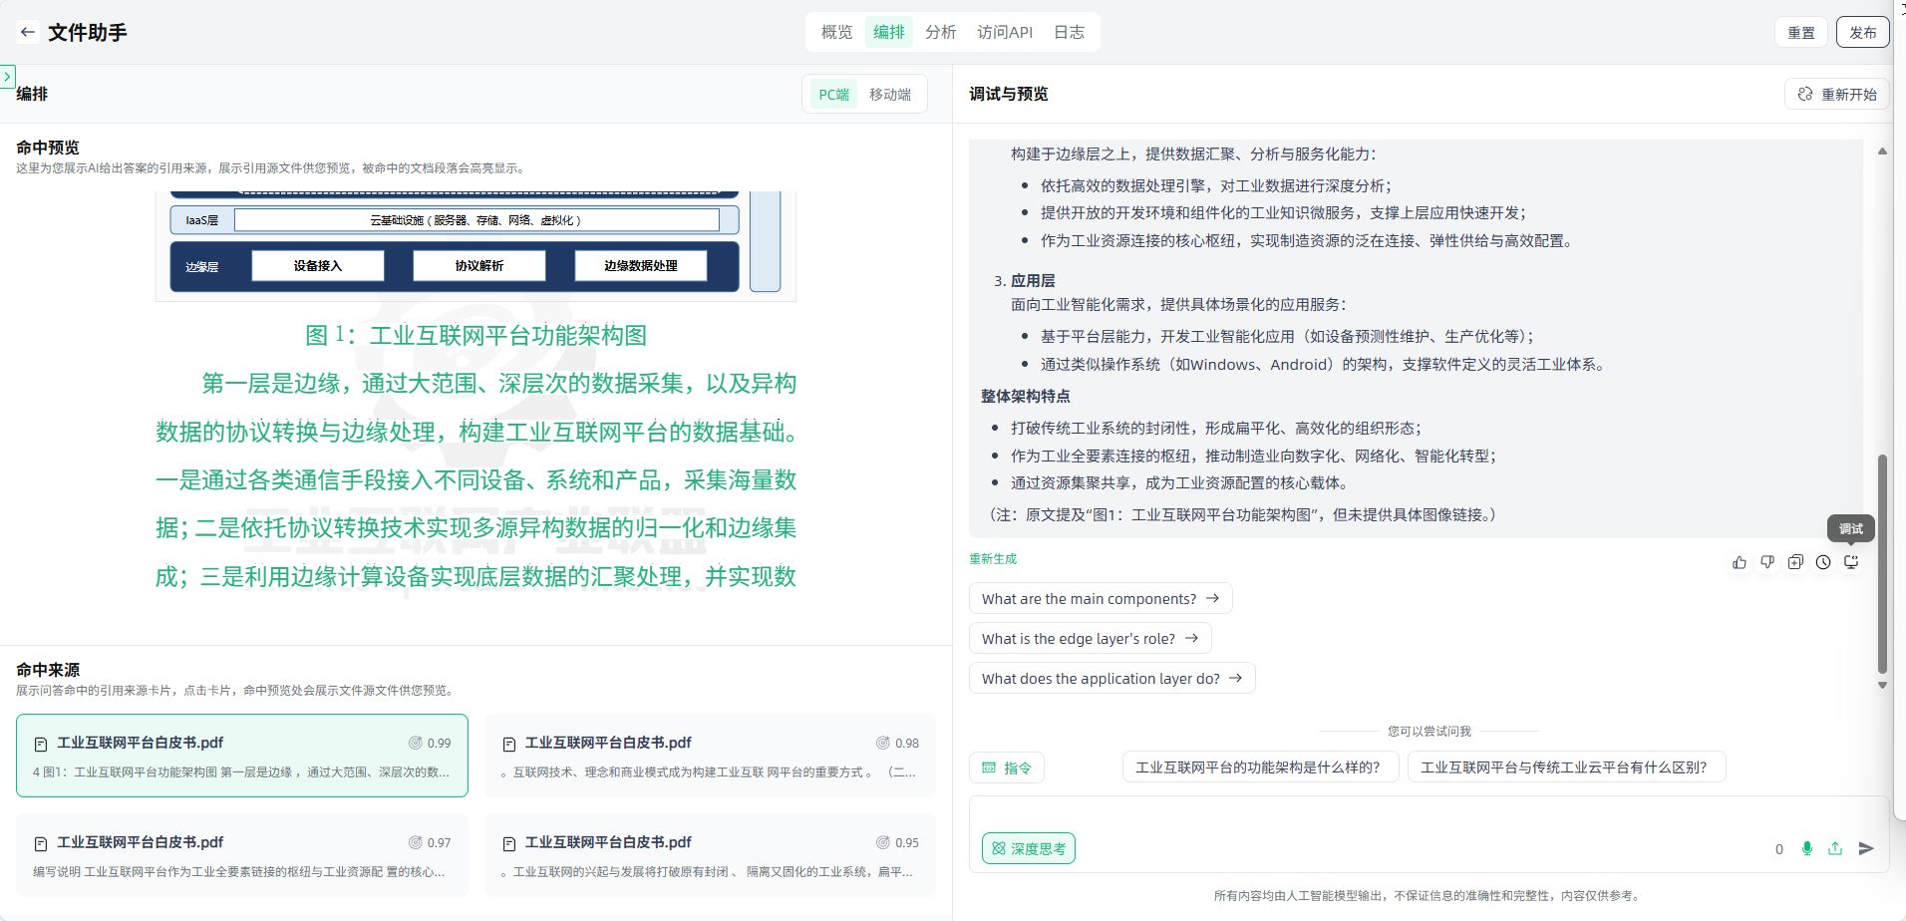
Task: Select the source card with 0.98 score
Action: tap(710, 756)
